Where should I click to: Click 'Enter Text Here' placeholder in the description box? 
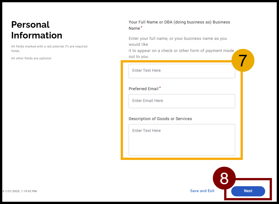146,131
